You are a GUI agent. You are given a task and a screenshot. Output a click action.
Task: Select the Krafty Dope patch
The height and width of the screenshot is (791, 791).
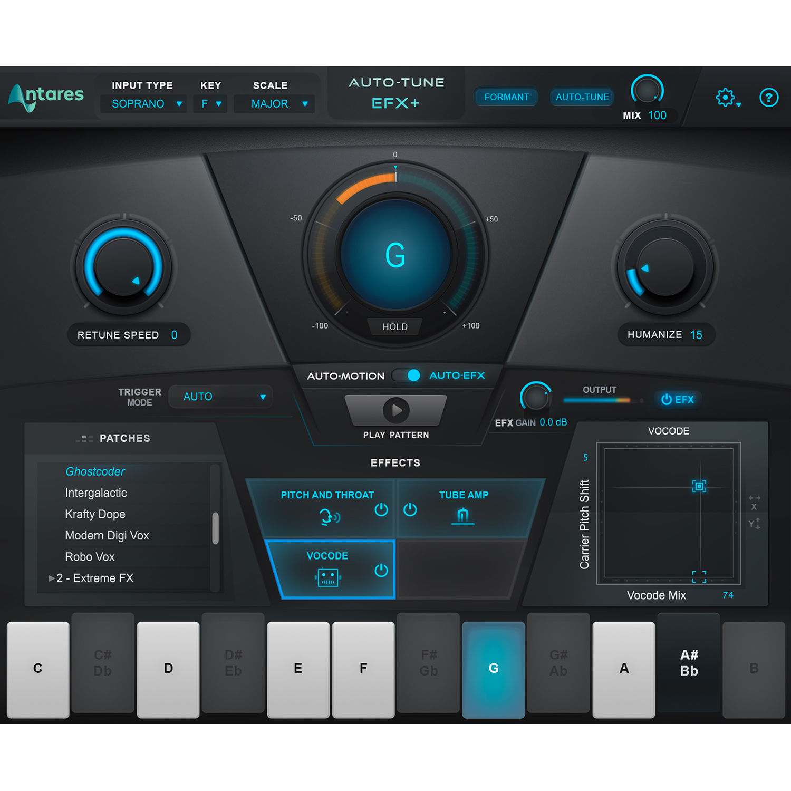pos(95,514)
